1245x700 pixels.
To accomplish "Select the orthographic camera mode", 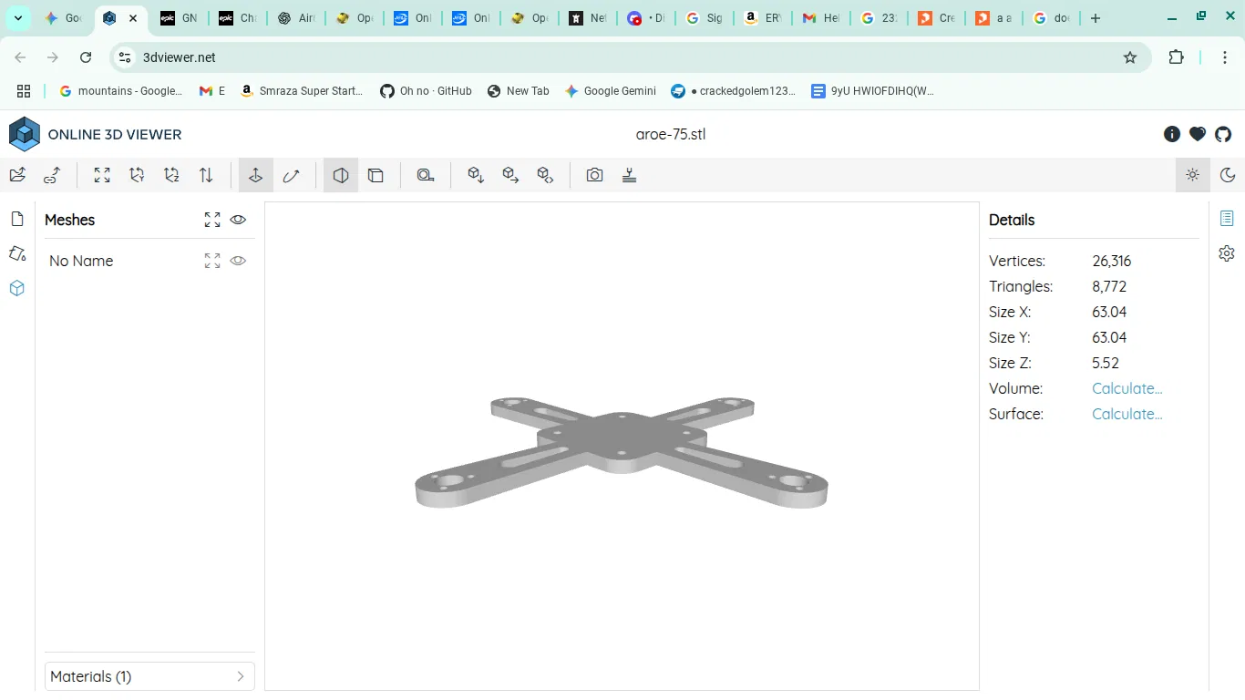I will coord(376,175).
